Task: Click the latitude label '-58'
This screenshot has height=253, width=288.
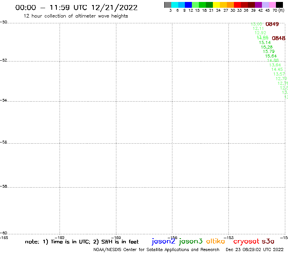Action: click(4, 186)
